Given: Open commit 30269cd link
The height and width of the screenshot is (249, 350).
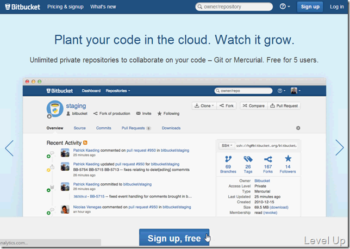Looking at the screenshot, I should [80, 196].
